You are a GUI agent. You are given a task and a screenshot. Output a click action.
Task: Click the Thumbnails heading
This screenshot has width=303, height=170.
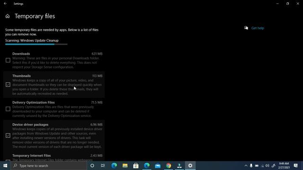pos(21,76)
